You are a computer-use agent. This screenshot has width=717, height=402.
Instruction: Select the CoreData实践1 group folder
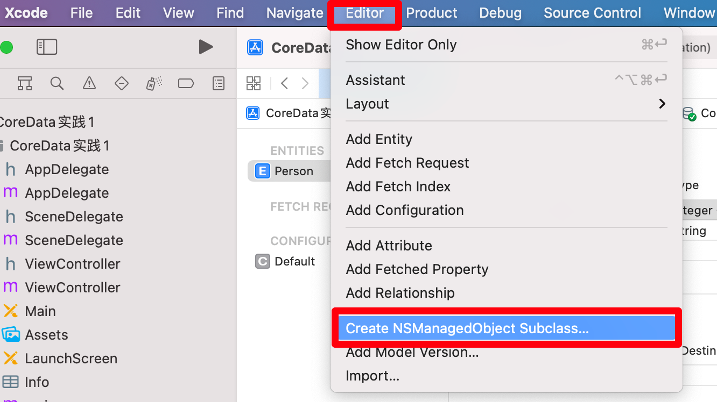tap(59, 146)
